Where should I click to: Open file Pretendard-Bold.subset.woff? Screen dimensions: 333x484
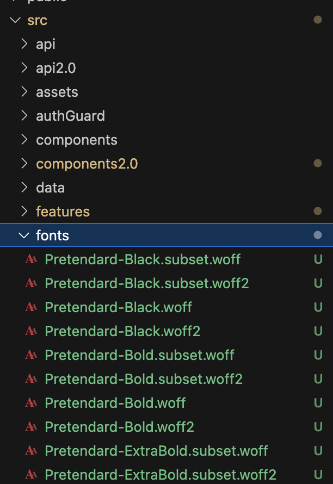tap(140, 355)
